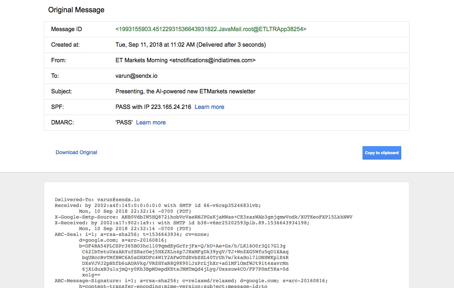
Task: Click the X-Received header line
Action: pos(182,223)
